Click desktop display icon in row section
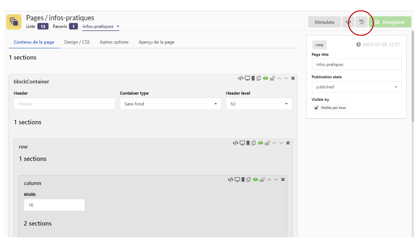The height and width of the screenshot is (243, 418). click(x=242, y=143)
